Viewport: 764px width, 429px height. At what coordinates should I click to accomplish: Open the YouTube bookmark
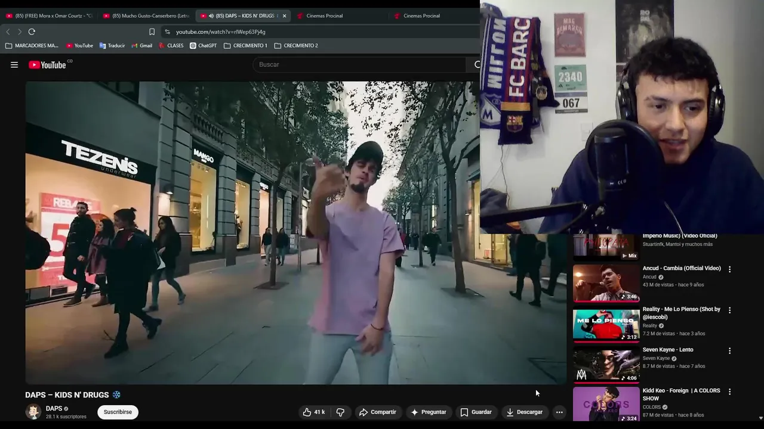79,45
